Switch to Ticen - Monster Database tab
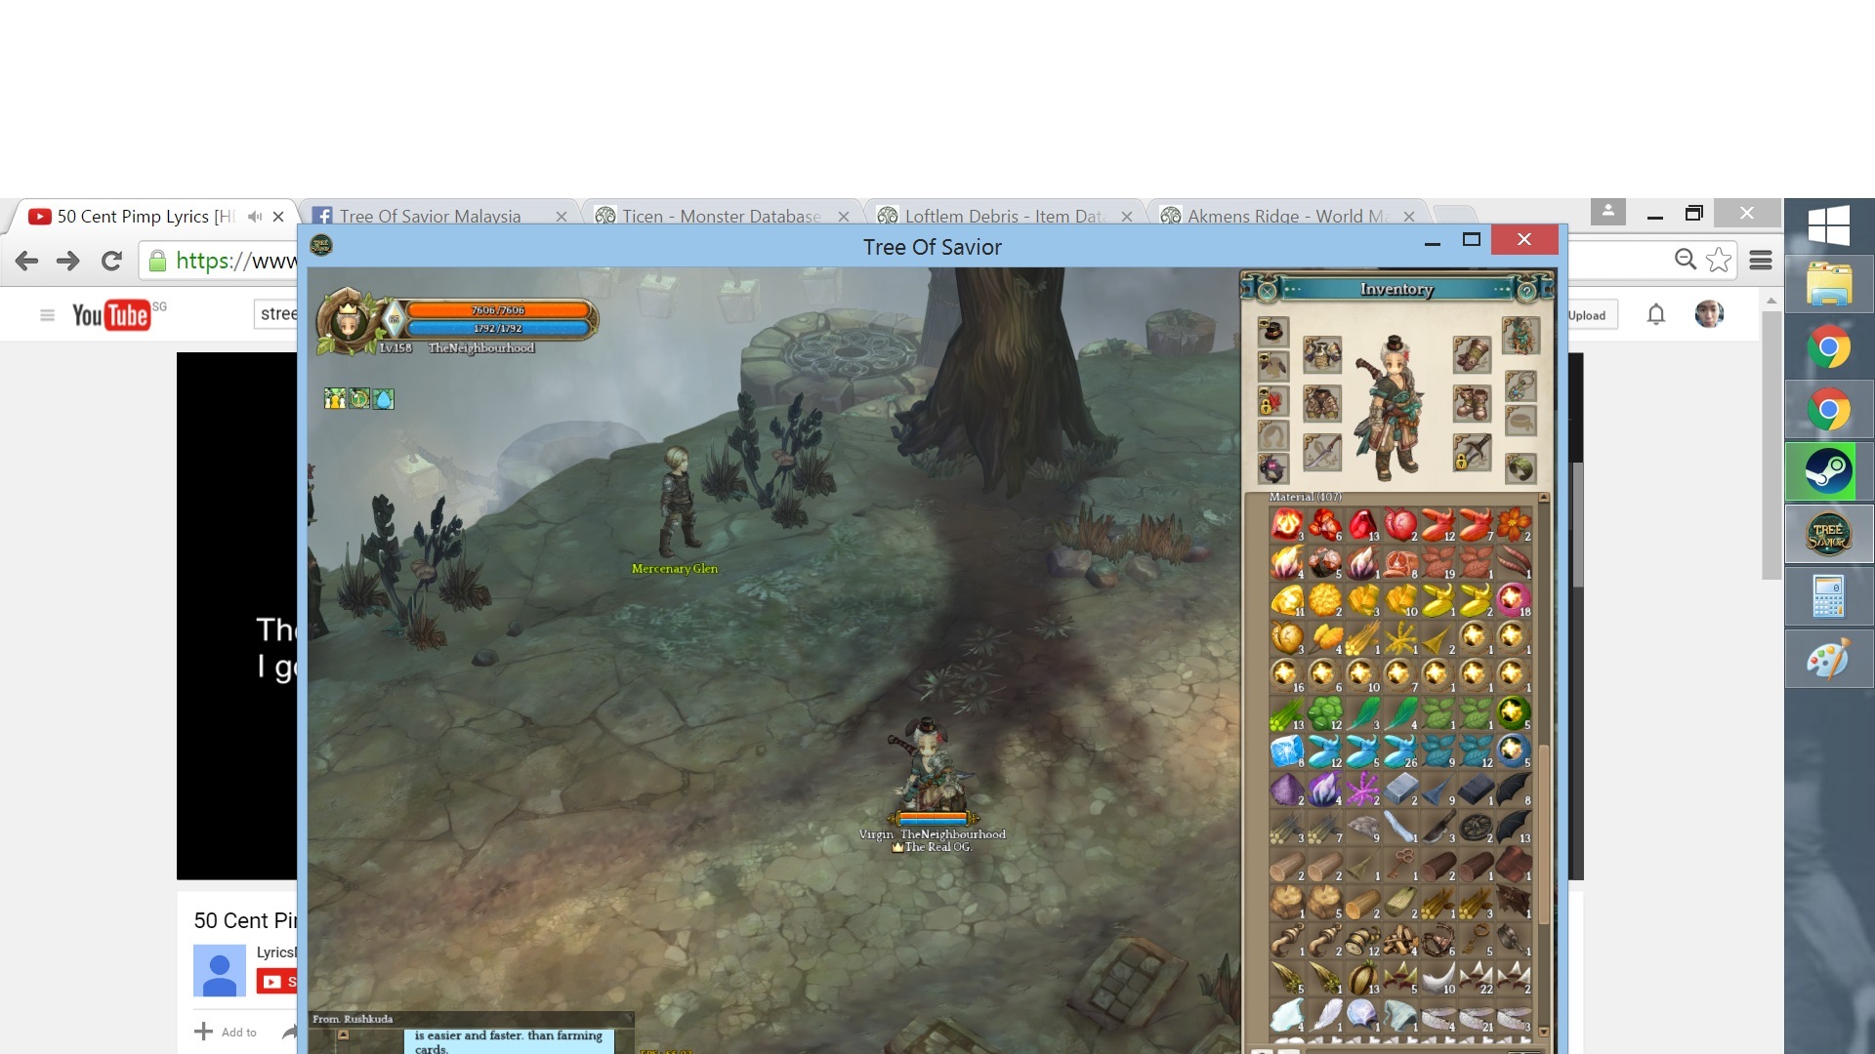1875x1054 pixels. 721,216
